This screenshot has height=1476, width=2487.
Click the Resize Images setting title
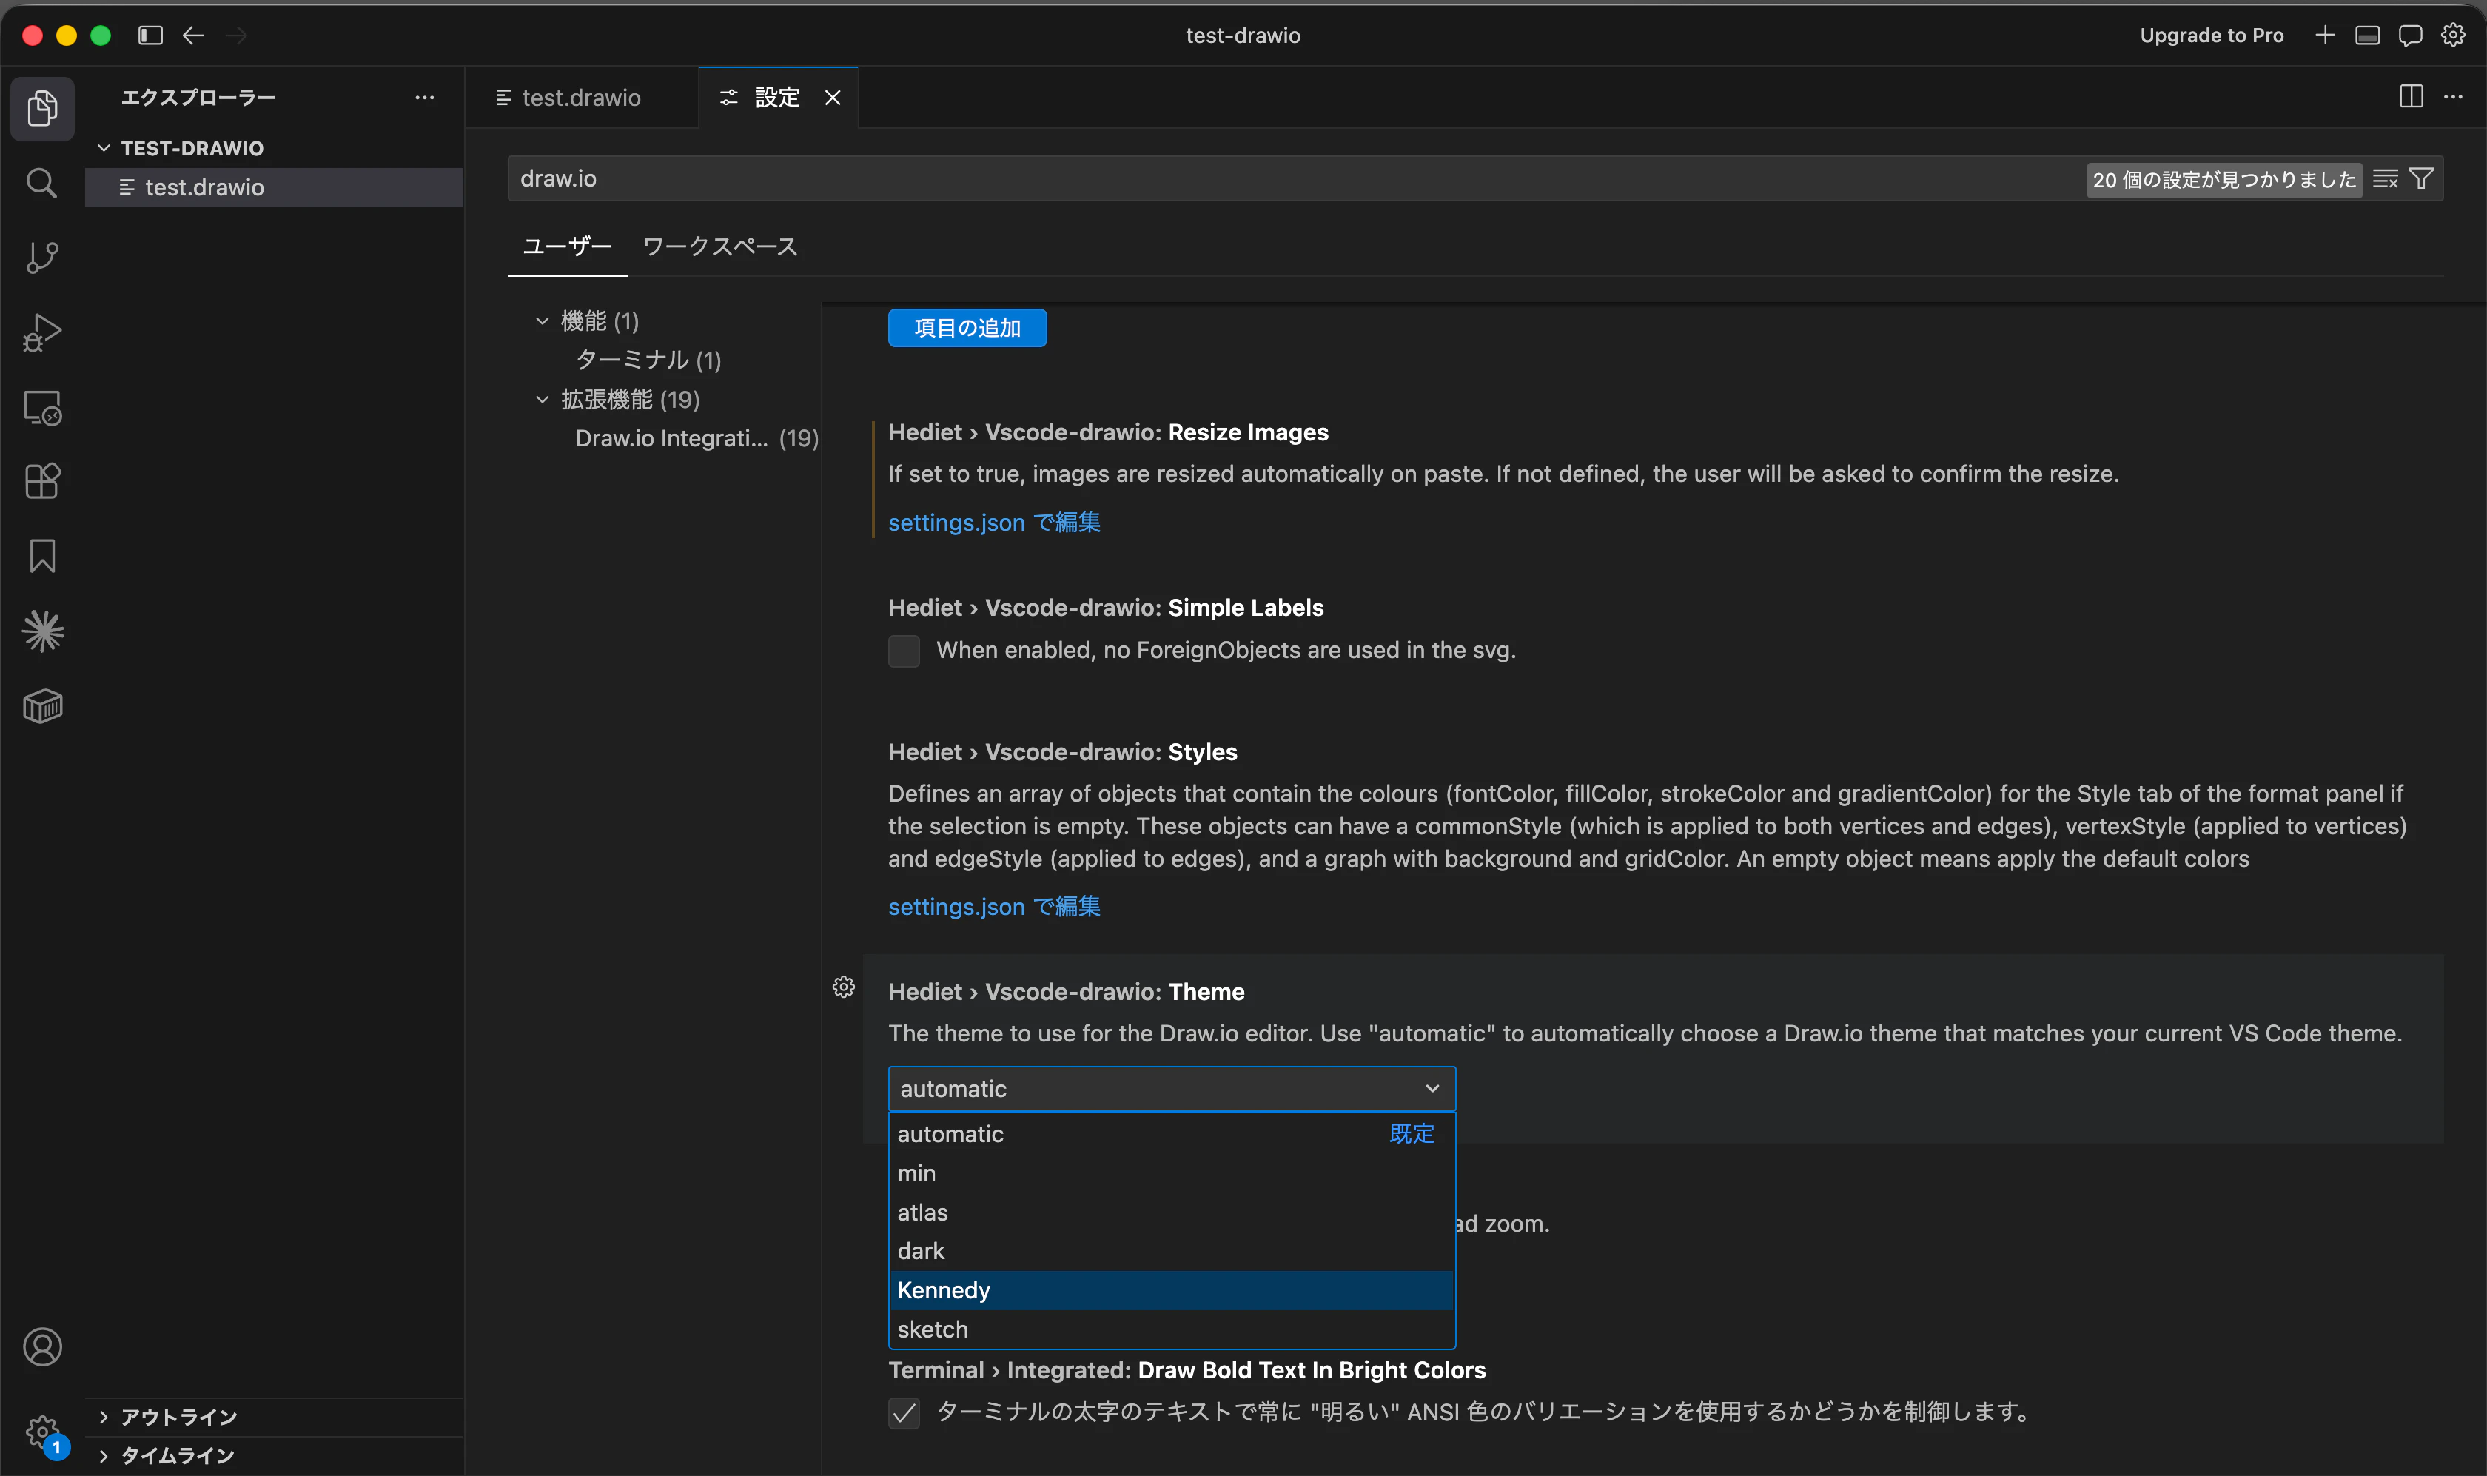pyautogui.click(x=1108, y=432)
